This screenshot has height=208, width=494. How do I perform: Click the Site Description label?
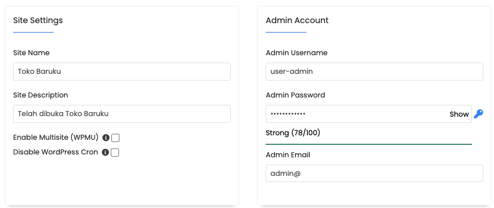click(41, 95)
